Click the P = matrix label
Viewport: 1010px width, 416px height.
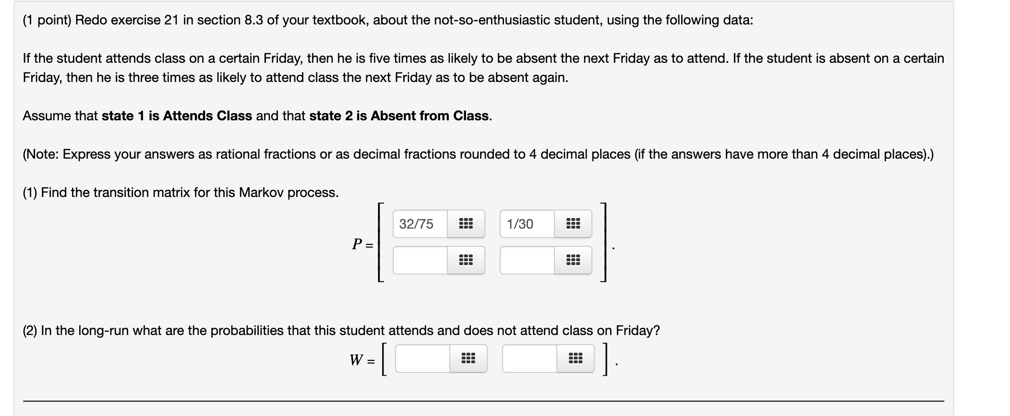pos(362,244)
